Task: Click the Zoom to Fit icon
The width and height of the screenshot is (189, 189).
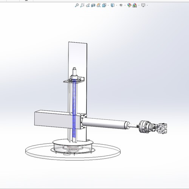Action: coord(77,5)
